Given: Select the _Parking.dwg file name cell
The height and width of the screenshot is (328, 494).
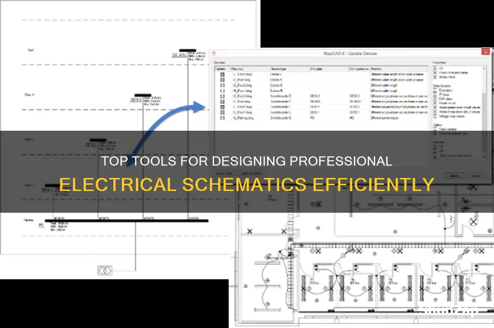Looking at the screenshot, I should tap(243, 118).
